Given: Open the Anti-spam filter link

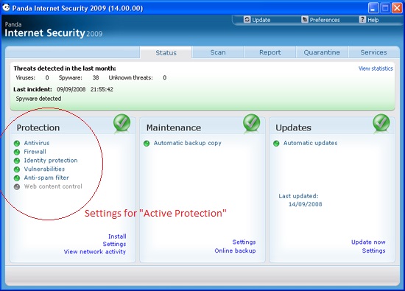Looking at the screenshot, I should 46,178.
